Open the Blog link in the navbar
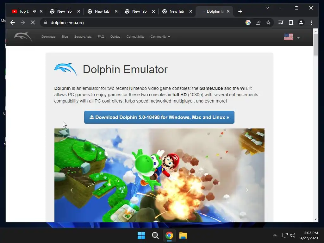 pos(65,37)
